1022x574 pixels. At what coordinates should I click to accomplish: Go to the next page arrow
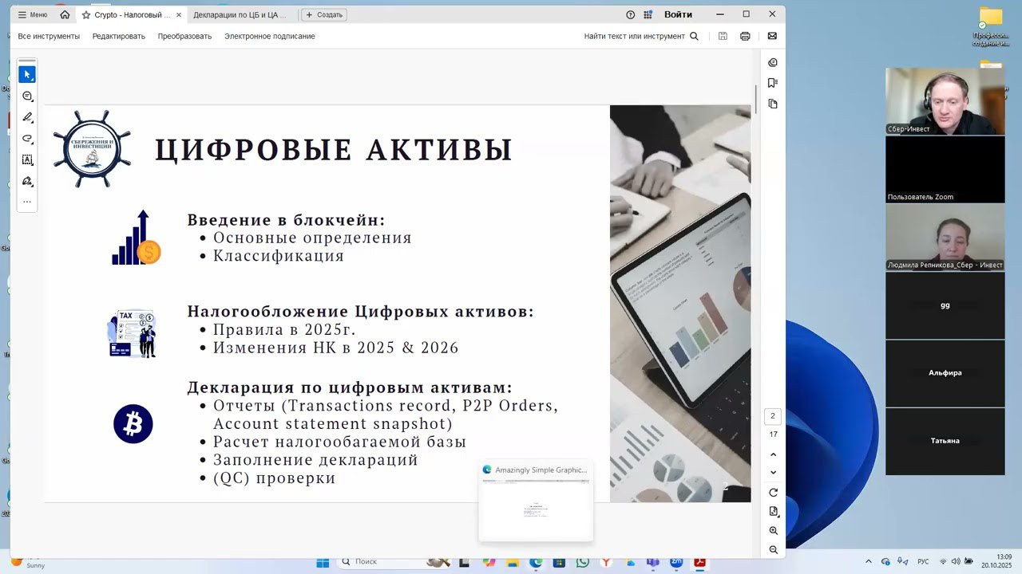[773, 472]
